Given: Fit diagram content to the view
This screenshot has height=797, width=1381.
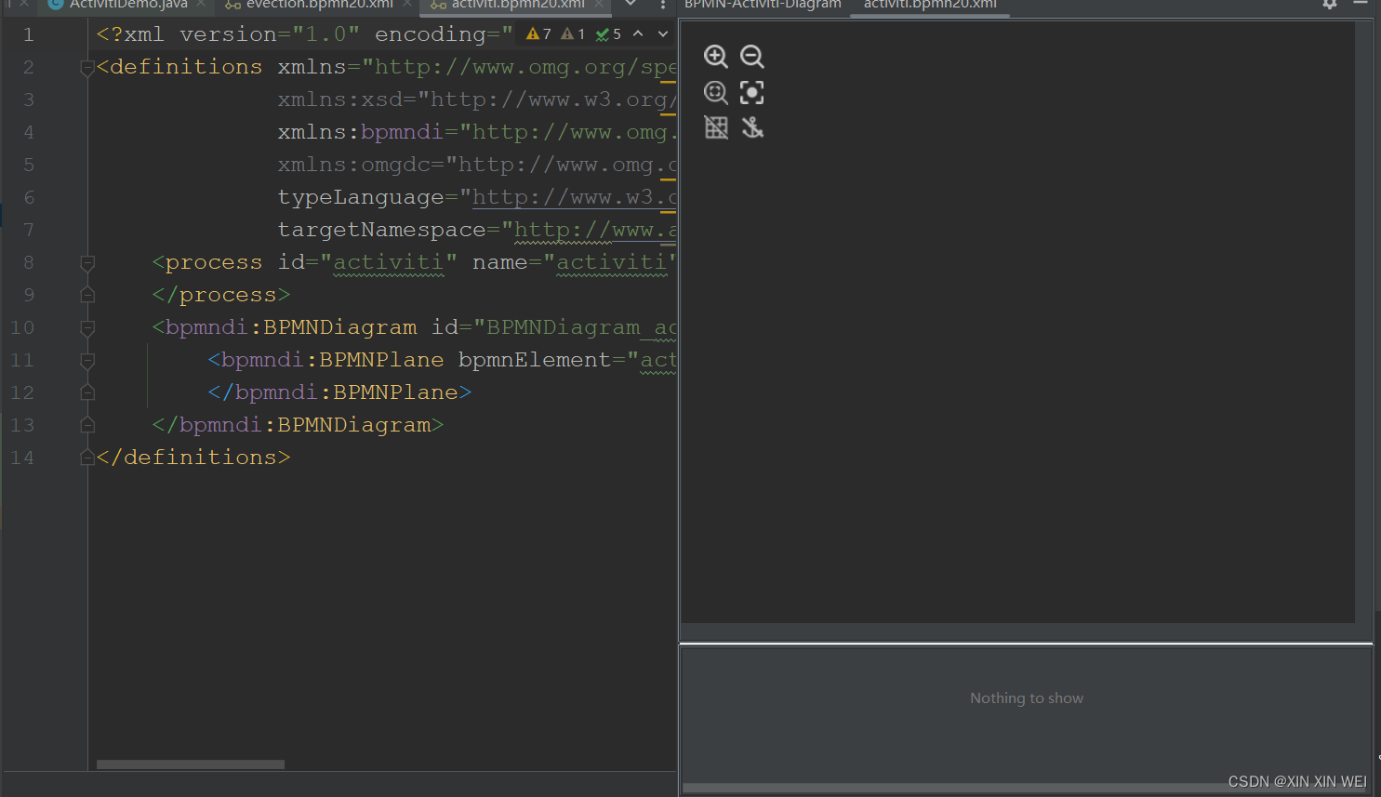Looking at the screenshot, I should pos(752,92).
